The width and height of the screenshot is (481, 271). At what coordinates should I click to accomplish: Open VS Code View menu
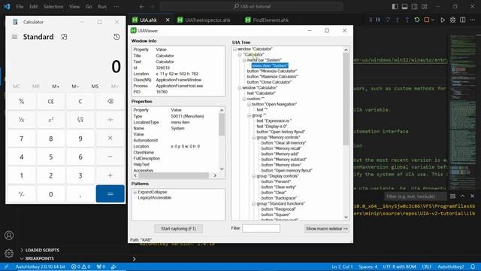click(74, 7)
